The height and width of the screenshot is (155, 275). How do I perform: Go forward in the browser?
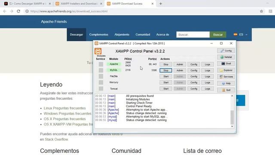pos(12,11)
